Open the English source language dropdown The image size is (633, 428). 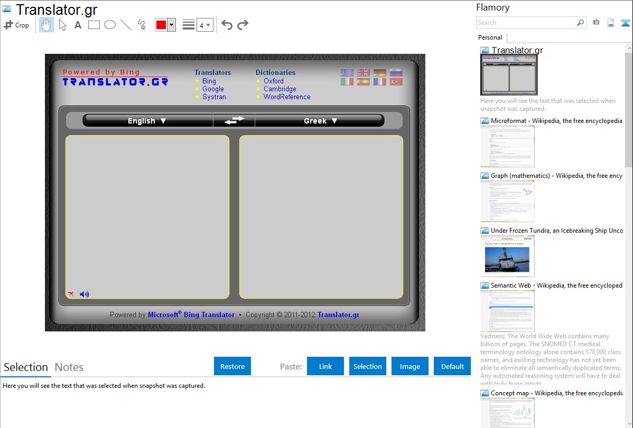[148, 121]
